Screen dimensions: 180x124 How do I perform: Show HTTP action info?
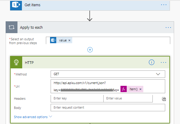(x=152, y=62)
